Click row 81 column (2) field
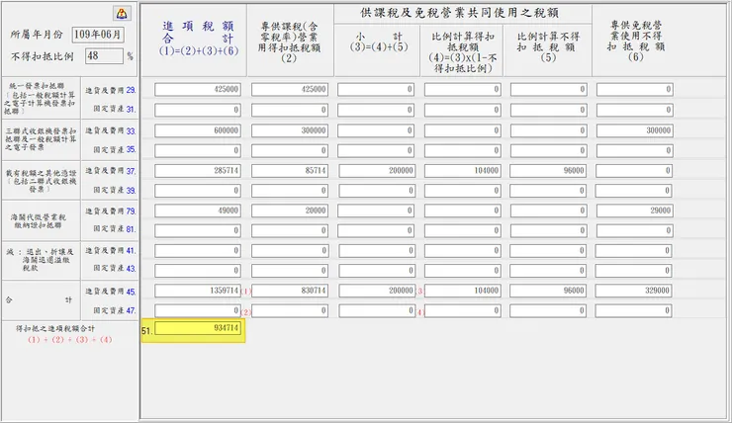This screenshot has width=732, height=423. click(x=290, y=231)
